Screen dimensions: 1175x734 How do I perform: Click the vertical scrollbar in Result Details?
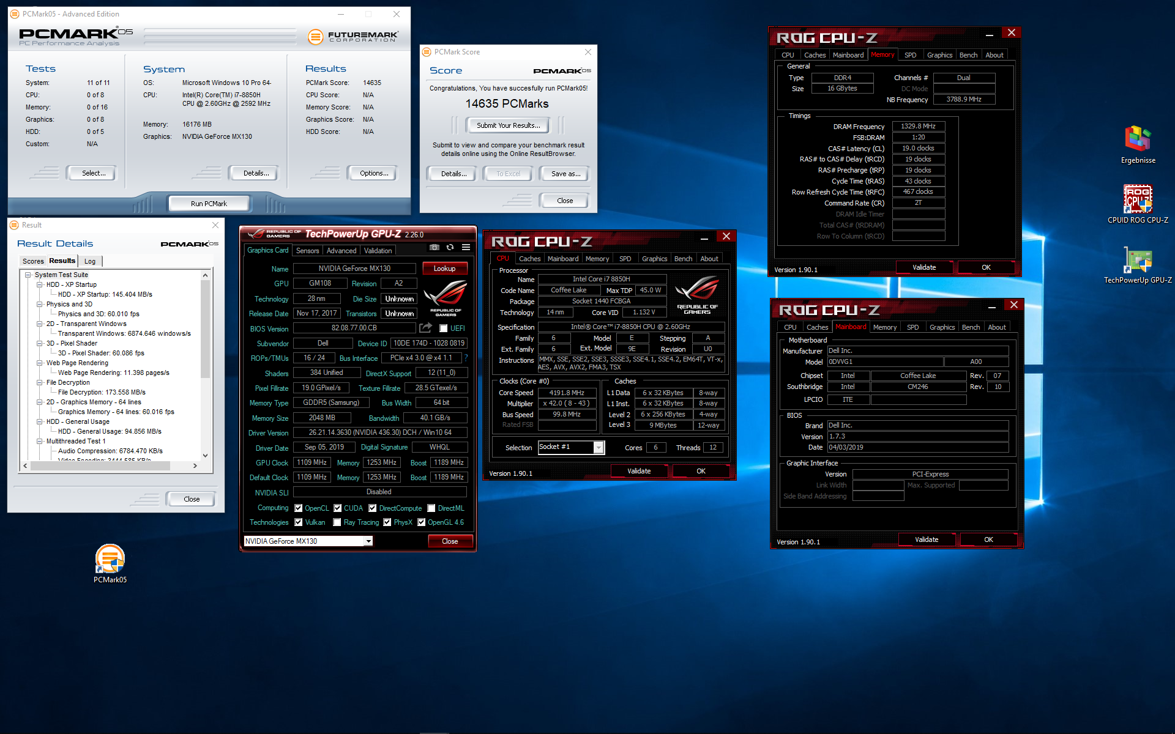(205, 330)
